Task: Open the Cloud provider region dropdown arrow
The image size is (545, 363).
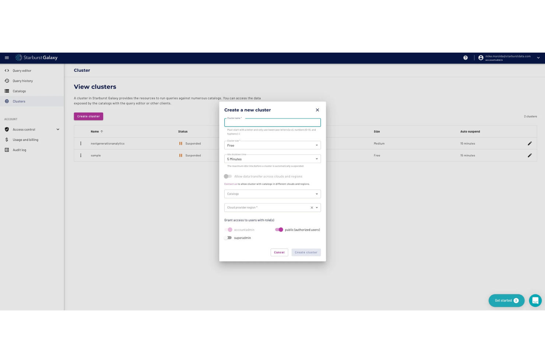Action: (317, 208)
